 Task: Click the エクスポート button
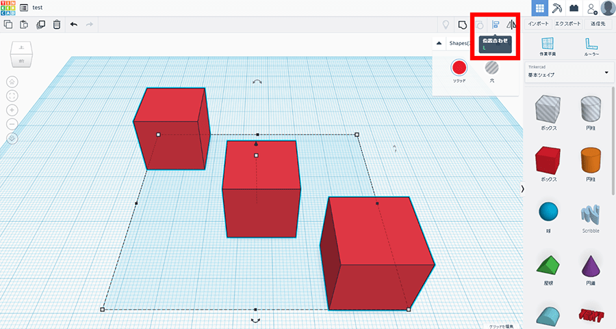[567, 24]
